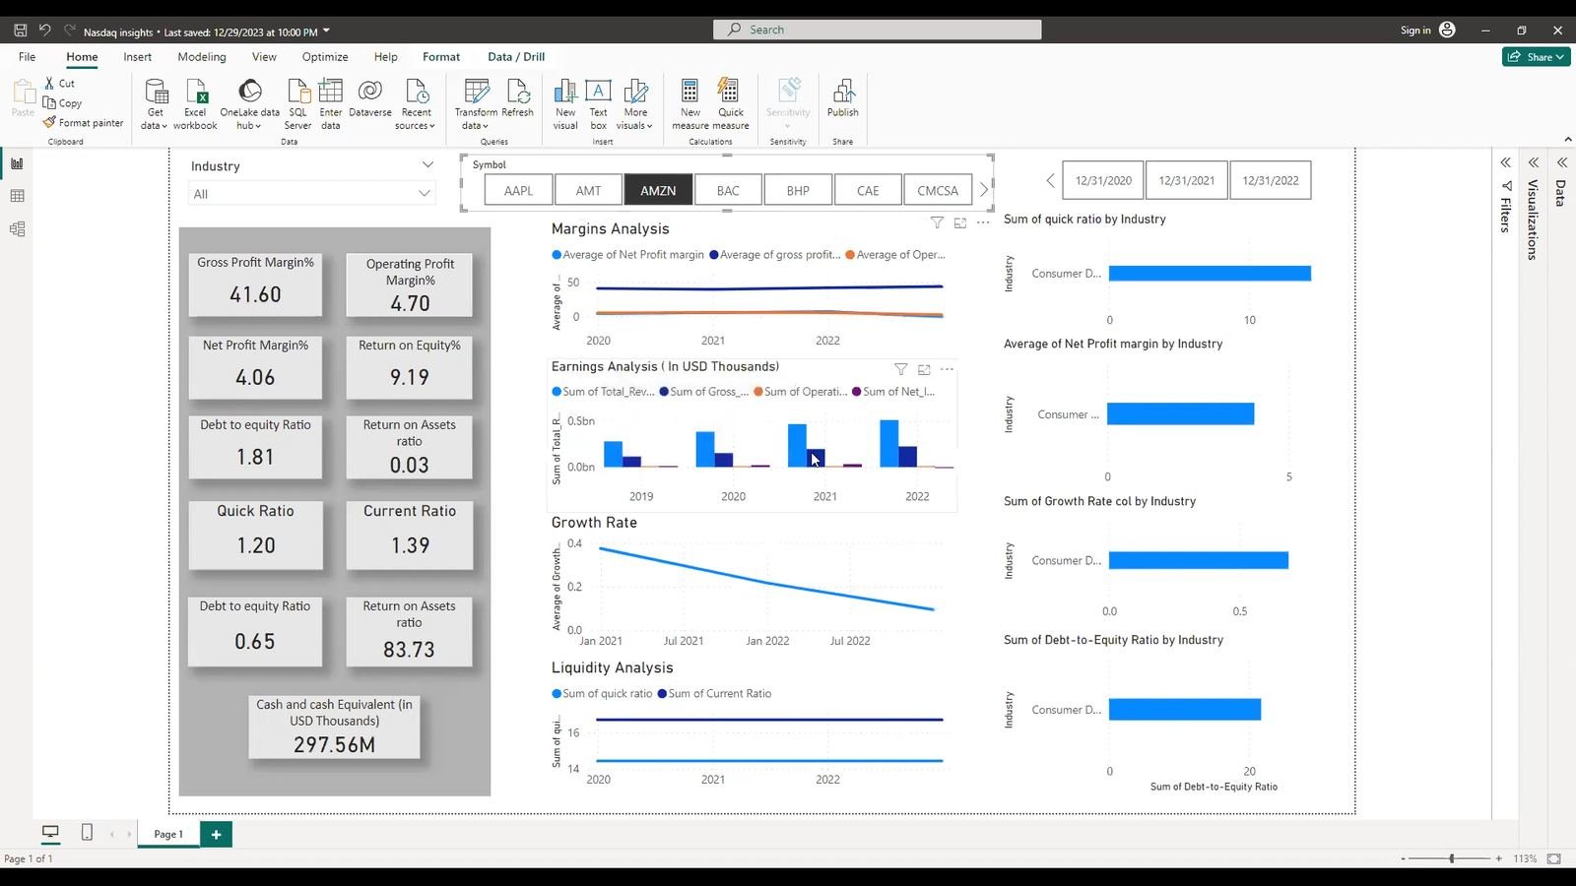Add a new report page

tap(216, 834)
